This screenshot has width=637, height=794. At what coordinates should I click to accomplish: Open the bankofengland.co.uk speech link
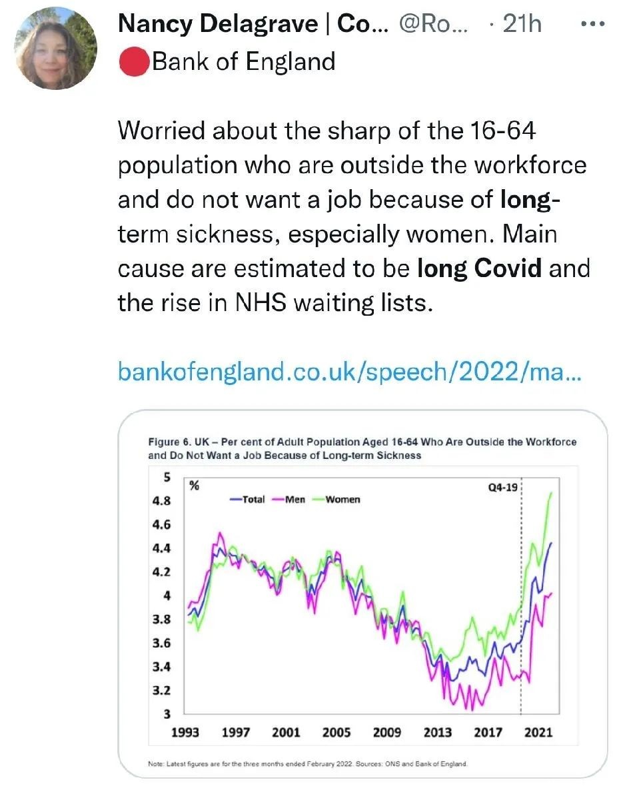pyautogui.click(x=349, y=372)
